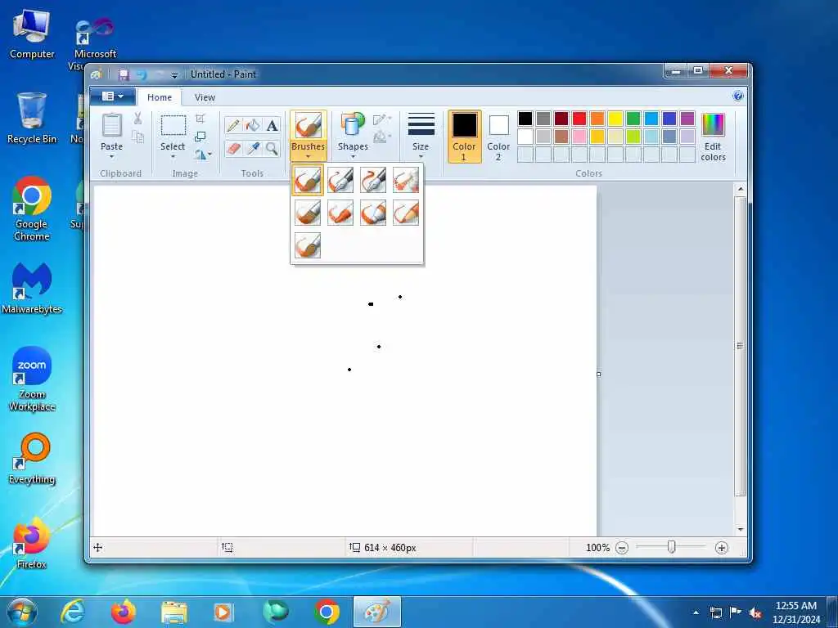Click the vertical scrollbar up arrow
The width and height of the screenshot is (838, 628).
click(741, 189)
